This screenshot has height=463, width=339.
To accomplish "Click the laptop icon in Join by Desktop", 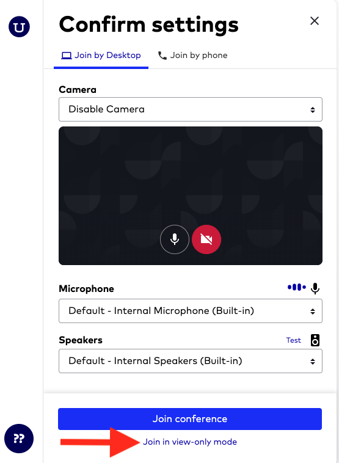I will [67, 56].
